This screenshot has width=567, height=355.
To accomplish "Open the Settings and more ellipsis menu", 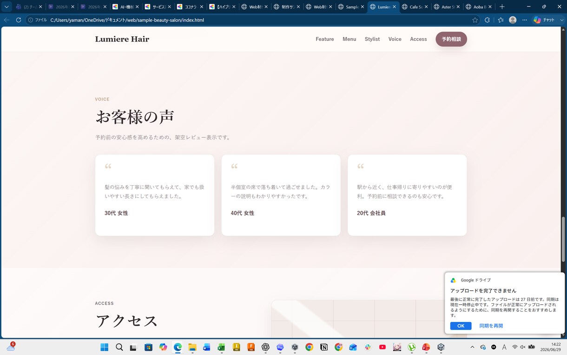I will 525,20.
